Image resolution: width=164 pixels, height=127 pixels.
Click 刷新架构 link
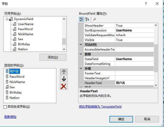[x=10, y=117]
